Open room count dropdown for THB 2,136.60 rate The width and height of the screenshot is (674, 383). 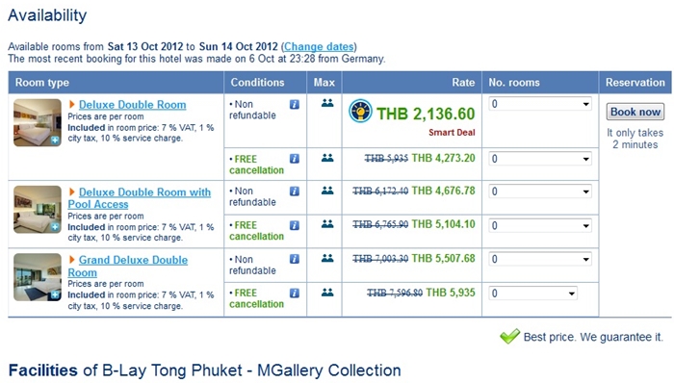540,104
